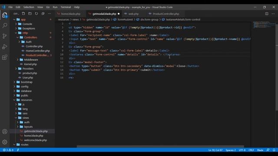
Task: Switch to the ProductController.php tab
Action: [x=166, y=14]
